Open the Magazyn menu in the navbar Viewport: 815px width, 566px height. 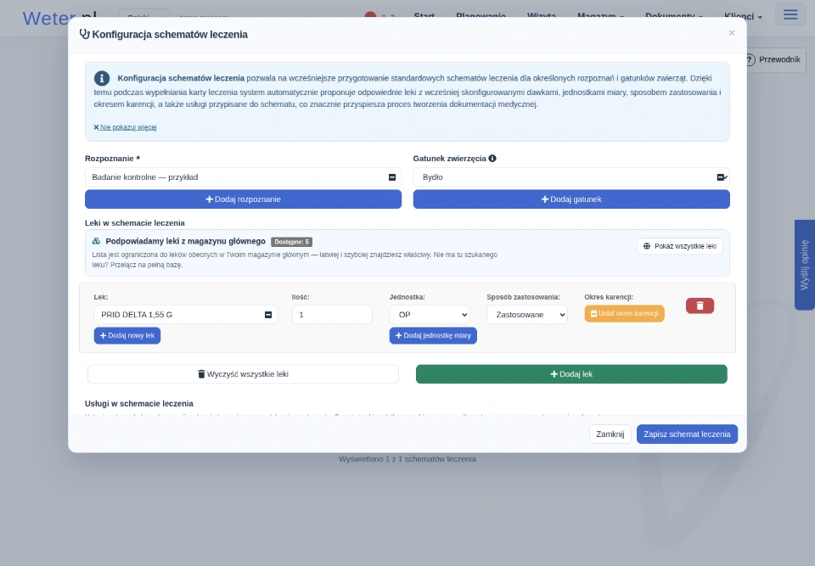pyautogui.click(x=600, y=16)
